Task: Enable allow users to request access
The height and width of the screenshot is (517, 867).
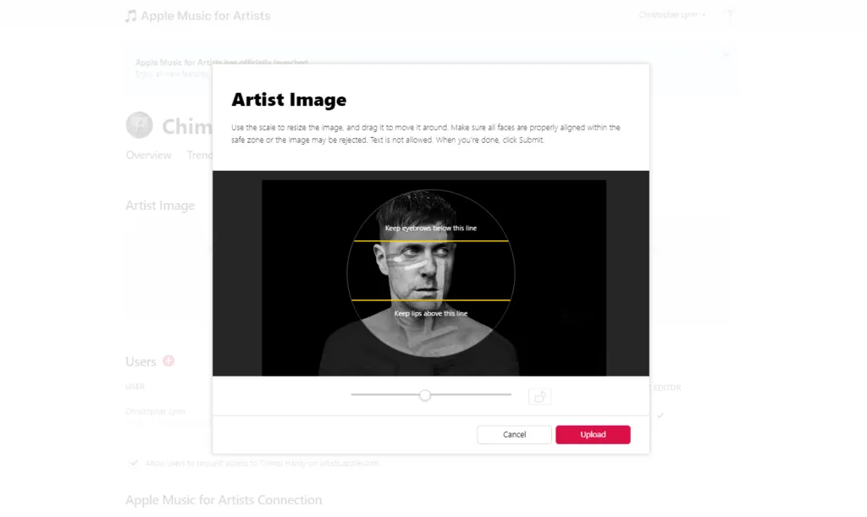Action: (x=134, y=463)
